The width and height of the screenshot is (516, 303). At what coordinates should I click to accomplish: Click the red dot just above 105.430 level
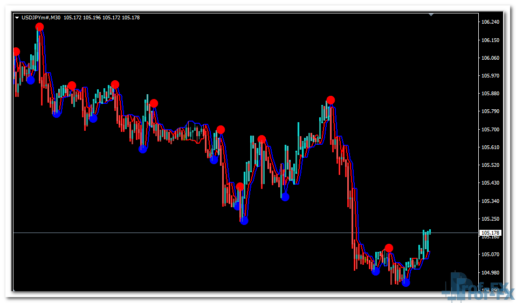point(240,187)
